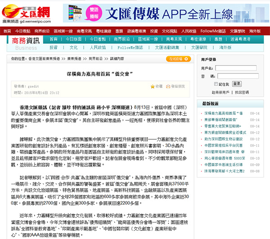
Task: Open 首頁 in the teal menu
Action: point(54,39)
